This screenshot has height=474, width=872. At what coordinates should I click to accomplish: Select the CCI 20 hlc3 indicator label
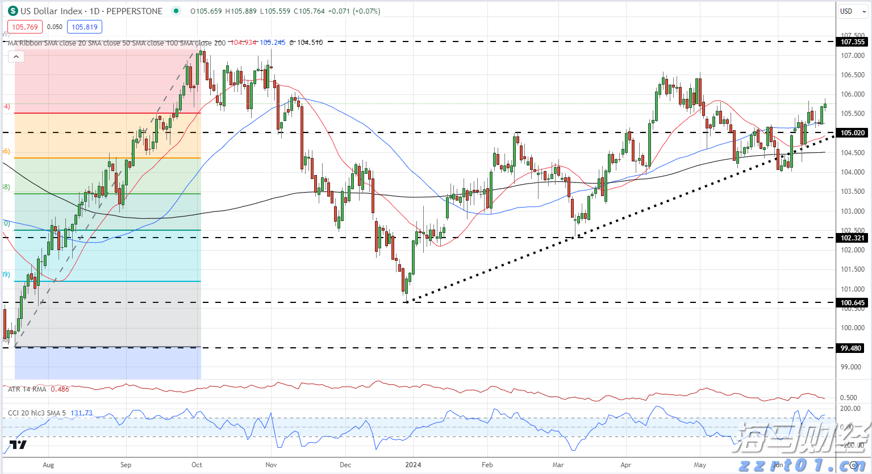coord(36,413)
